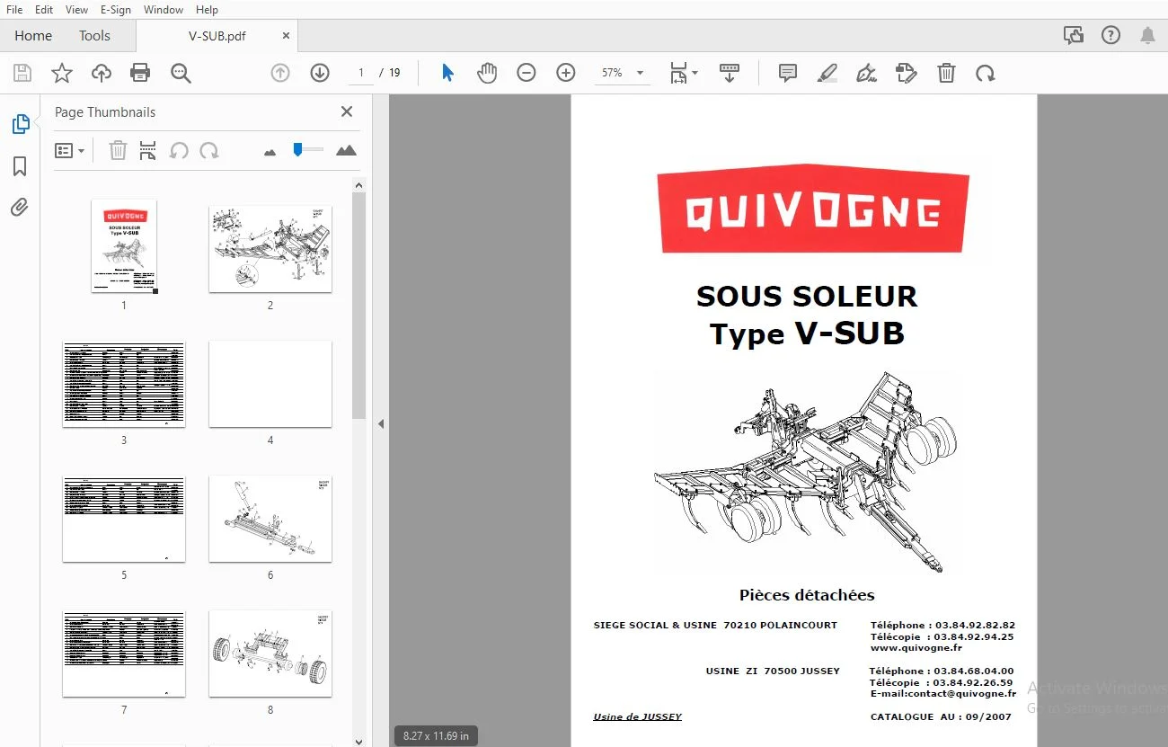1168x747 pixels.
Task: Switch to the Tools tab
Action: coord(94,36)
